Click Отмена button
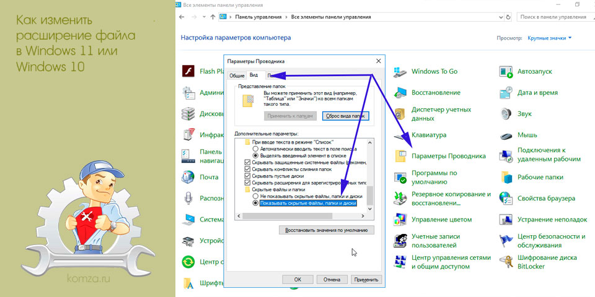595x297 pixels. coord(332,280)
